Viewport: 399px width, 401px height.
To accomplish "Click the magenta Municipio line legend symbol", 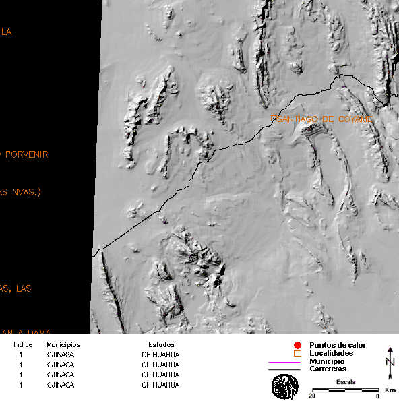I will [284, 362].
